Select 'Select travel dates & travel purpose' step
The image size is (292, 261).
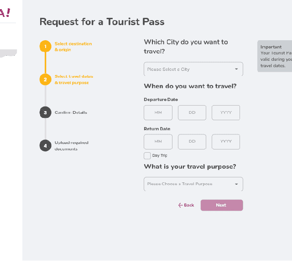pyautogui.click(x=73, y=80)
